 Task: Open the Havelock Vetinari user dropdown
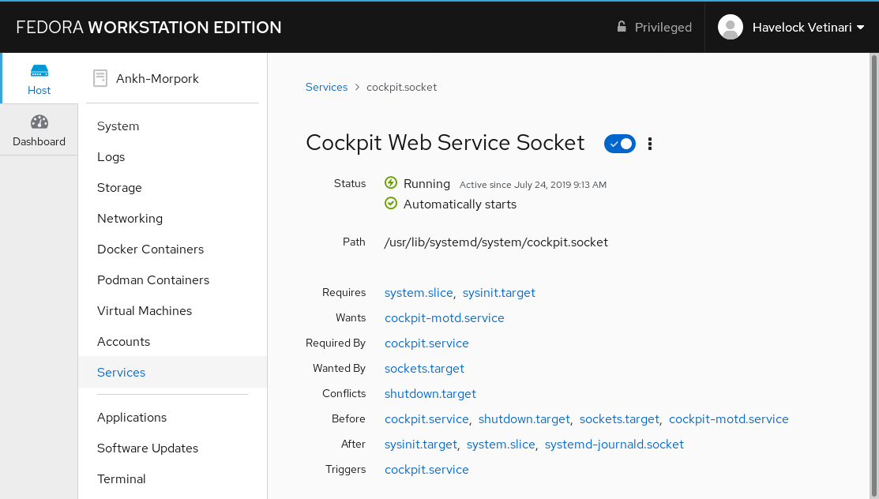[x=808, y=28]
